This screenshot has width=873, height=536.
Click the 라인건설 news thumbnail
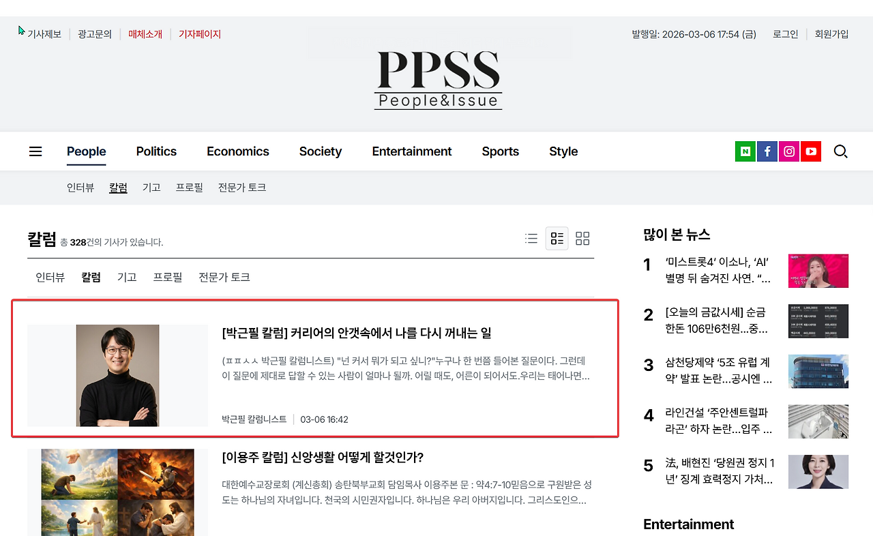pos(818,421)
